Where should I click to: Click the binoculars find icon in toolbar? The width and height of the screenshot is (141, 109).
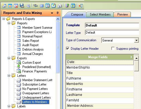click(x=35, y=5)
